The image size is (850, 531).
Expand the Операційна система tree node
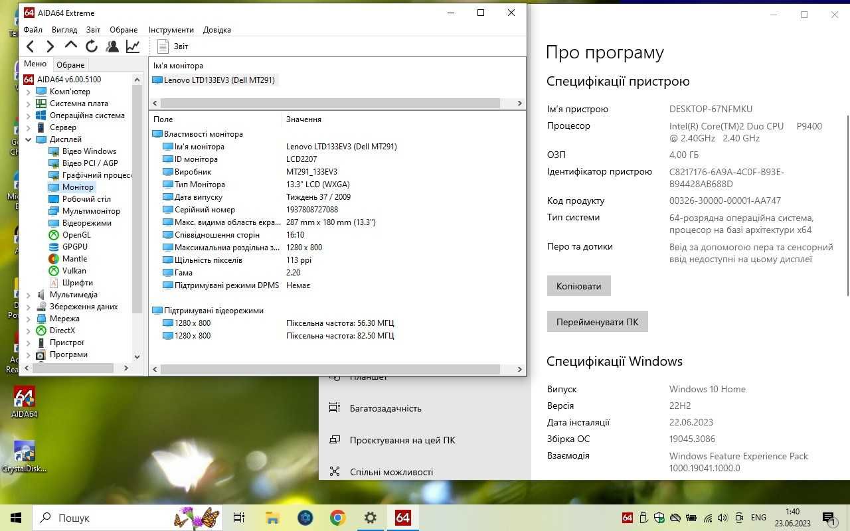click(29, 115)
